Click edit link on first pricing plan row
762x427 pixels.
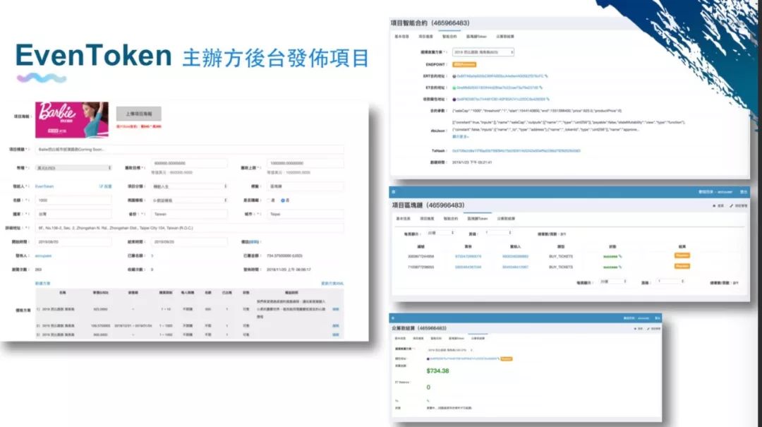click(x=336, y=309)
